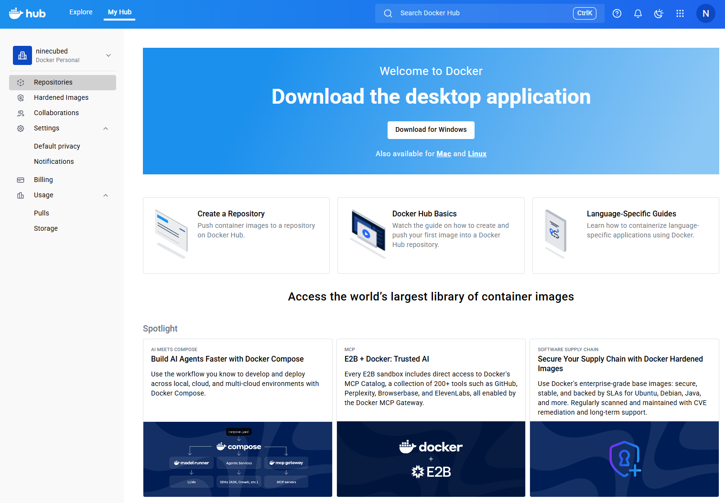Open the help question mark icon
The image size is (725, 503).
pyautogui.click(x=617, y=13)
